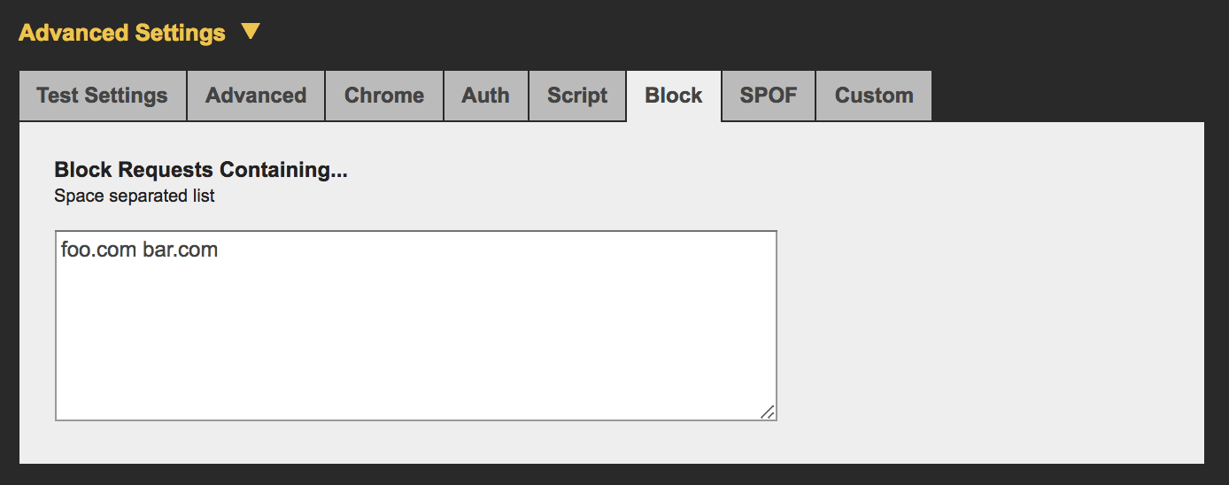This screenshot has height=485, width=1229.
Task: Switch to the SPOF tab
Action: pos(769,96)
